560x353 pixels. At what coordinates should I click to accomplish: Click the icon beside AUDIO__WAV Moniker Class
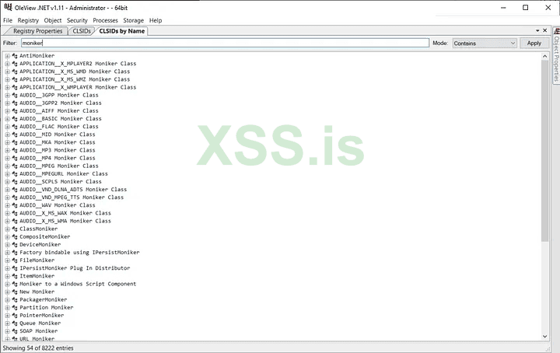(x=15, y=205)
